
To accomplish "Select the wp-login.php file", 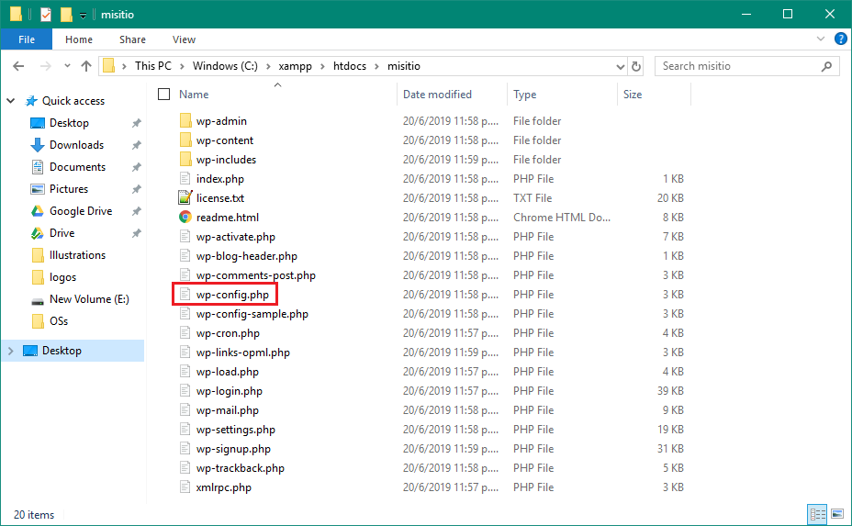I will click(x=229, y=391).
